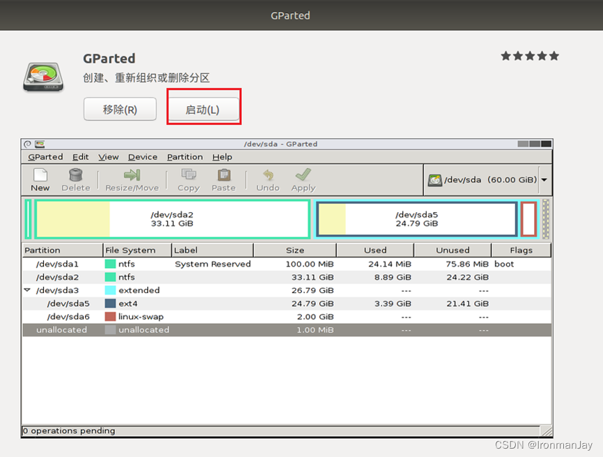Select the /dev/sda2 partition row
Image resolution: width=603 pixels, height=457 pixels.
pos(287,277)
